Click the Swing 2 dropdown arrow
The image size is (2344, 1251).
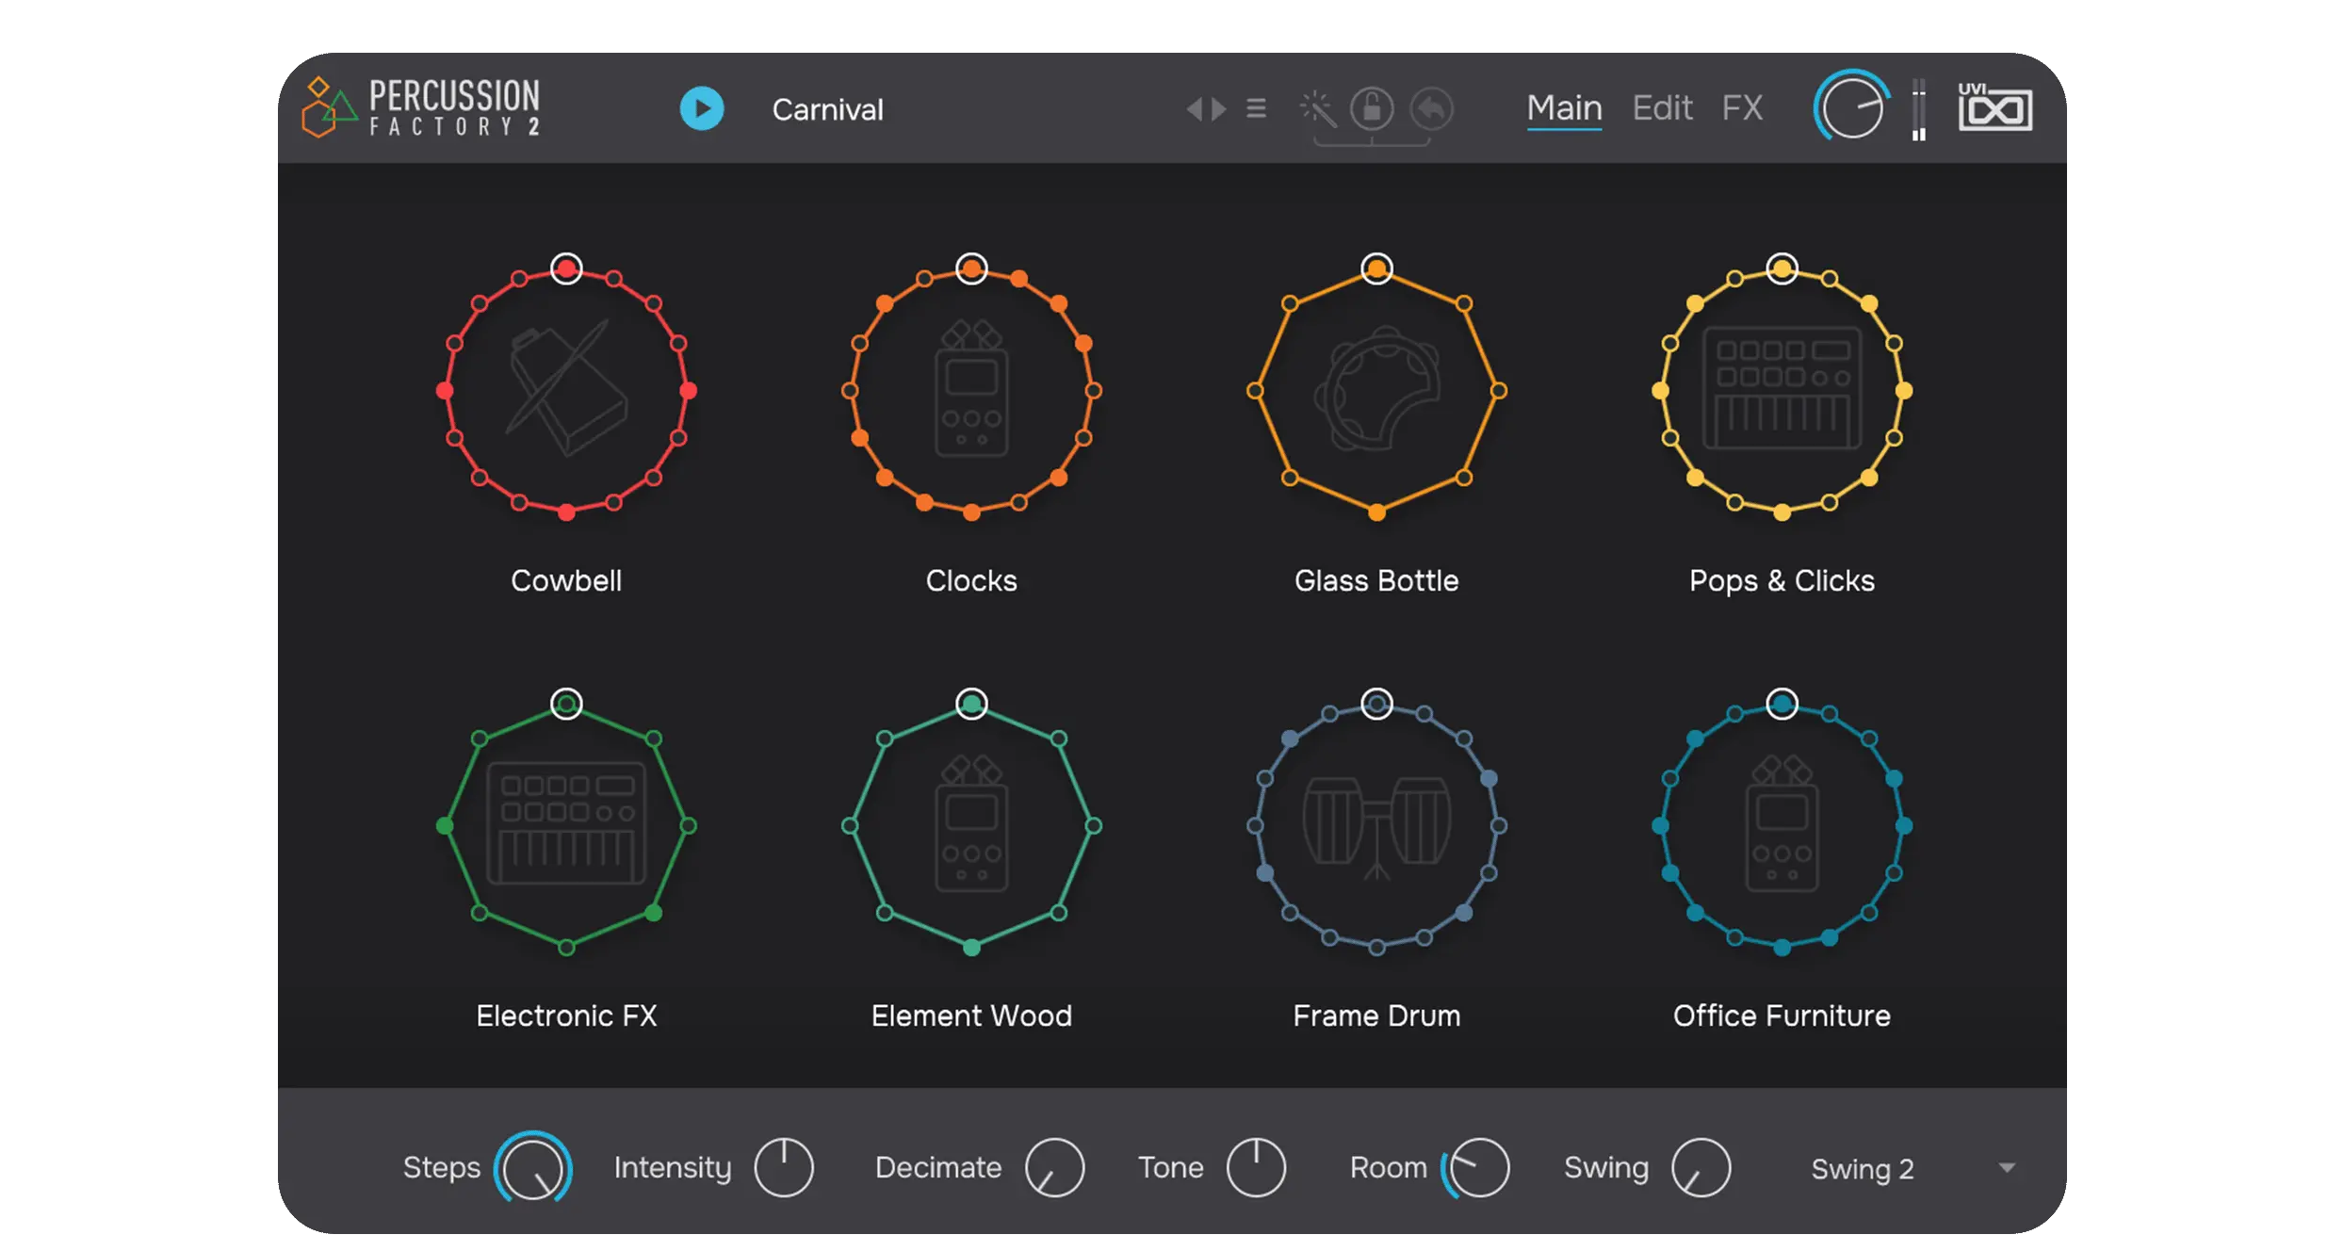click(2007, 1168)
